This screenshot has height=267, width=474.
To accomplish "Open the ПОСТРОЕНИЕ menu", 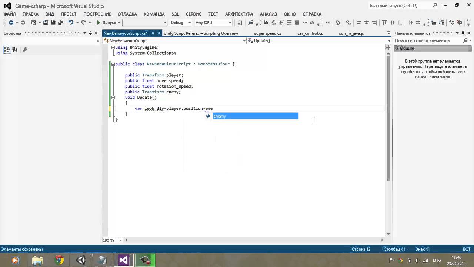I will 97,14.
